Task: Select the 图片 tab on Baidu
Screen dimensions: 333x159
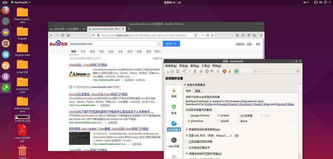Action: pyautogui.click(x=102, y=51)
